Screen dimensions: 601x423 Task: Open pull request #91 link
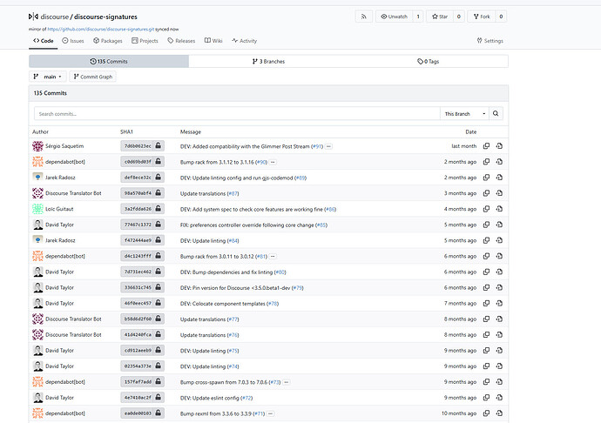[x=316, y=146]
